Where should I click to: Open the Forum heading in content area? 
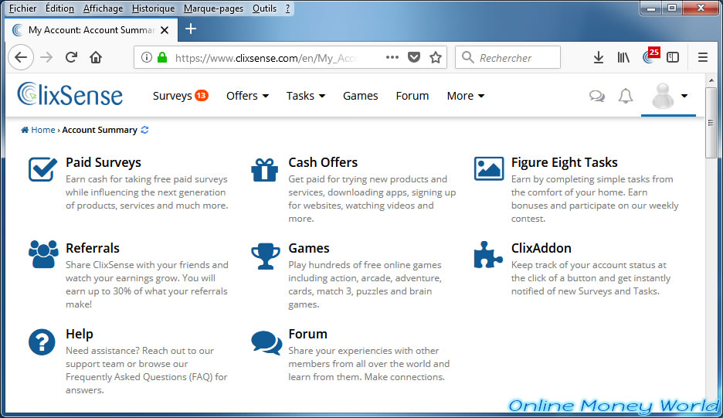pos(307,334)
